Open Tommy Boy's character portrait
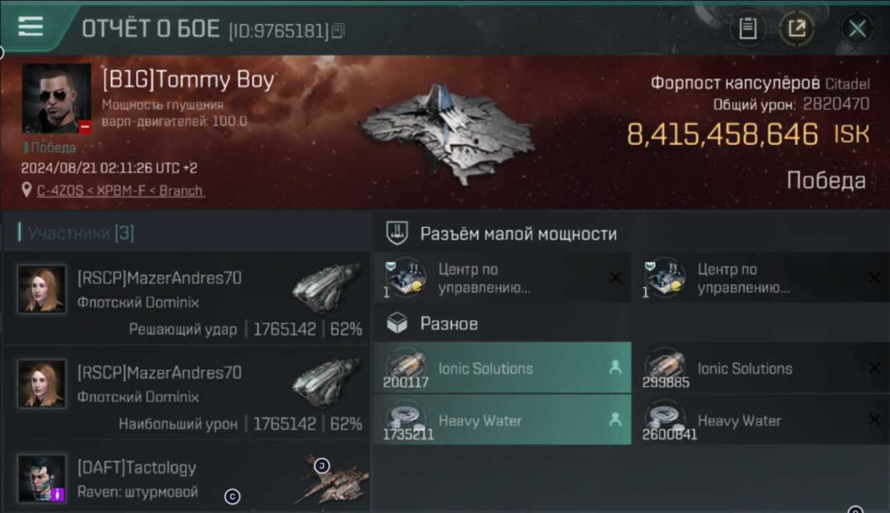 [x=57, y=98]
